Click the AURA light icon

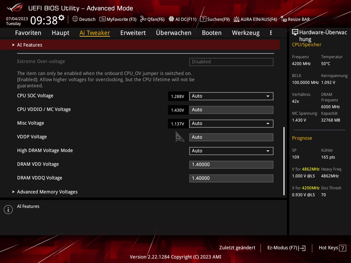(x=237, y=19)
